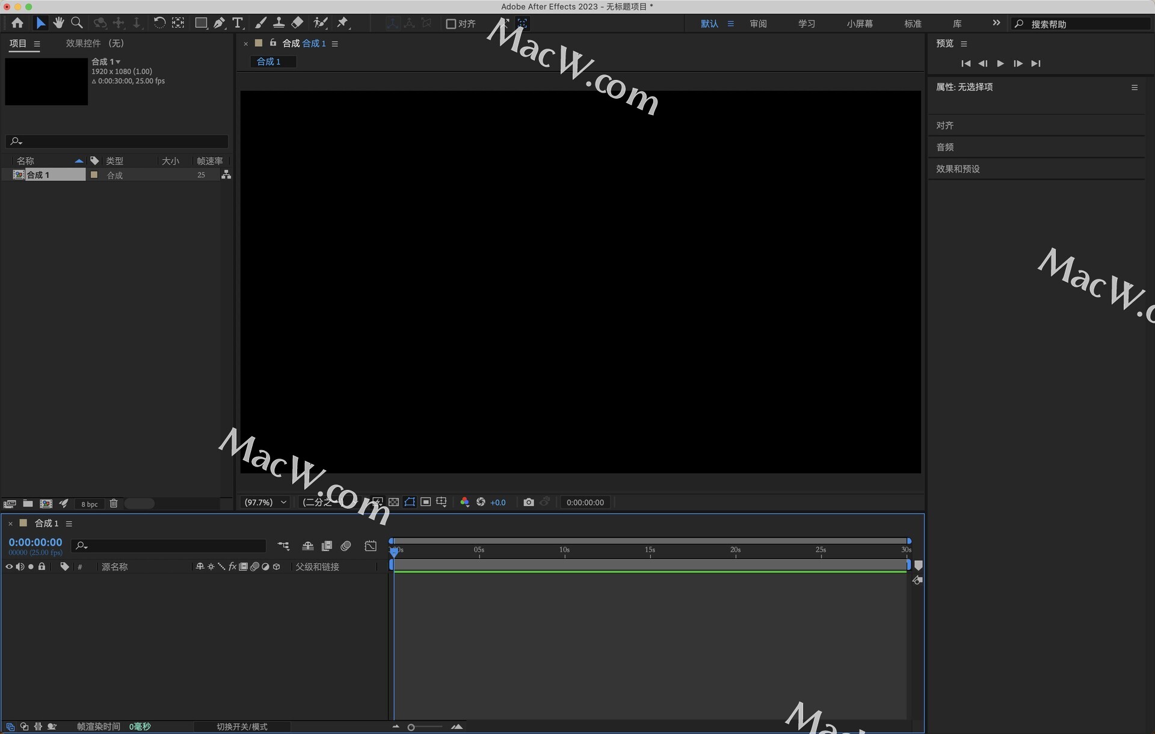Open the timeline 合成 1 panel menu
Viewport: 1155px width, 734px height.
point(69,524)
